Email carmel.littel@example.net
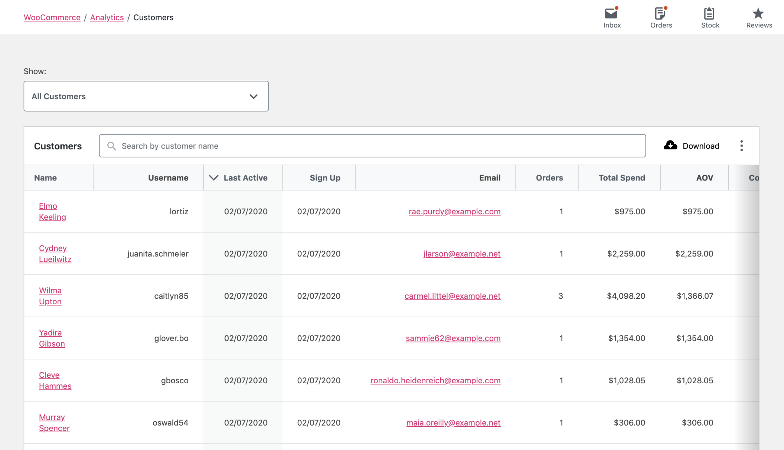 pos(452,296)
